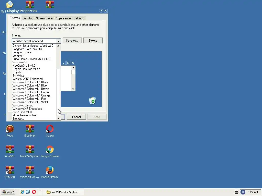Click the Save As... button

click(x=72, y=41)
